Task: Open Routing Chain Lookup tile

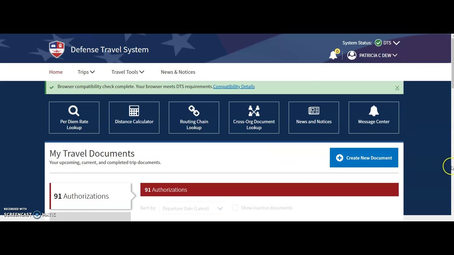Action: [194, 118]
